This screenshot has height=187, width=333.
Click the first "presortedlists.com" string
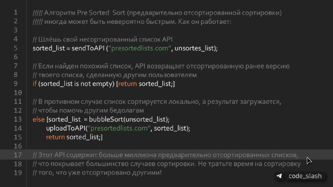(x=139, y=48)
